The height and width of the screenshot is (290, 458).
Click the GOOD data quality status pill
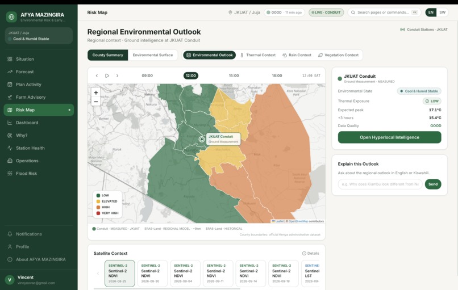(284, 12)
